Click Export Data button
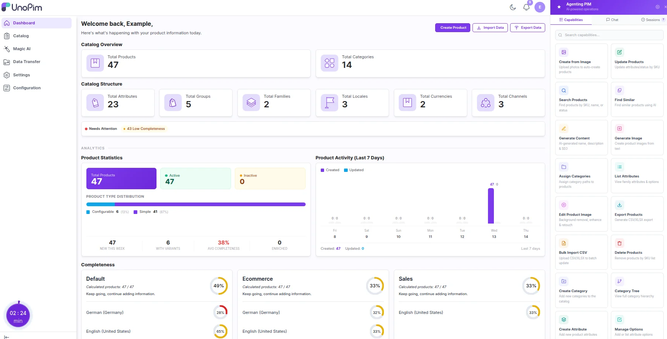The image size is (667, 339). pos(527,28)
